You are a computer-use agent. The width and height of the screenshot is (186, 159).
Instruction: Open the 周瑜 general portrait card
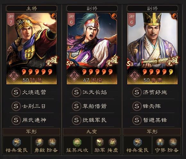pyautogui.click(x=92, y=49)
